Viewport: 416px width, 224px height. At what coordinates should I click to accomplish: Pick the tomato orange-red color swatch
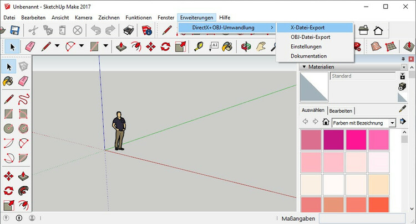click(x=379, y=205)
